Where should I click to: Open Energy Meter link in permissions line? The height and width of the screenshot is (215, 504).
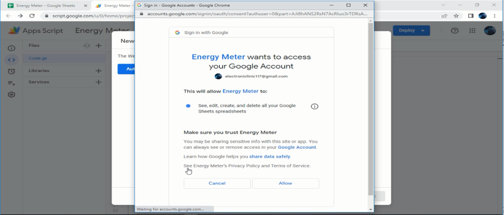coord(241,91)
